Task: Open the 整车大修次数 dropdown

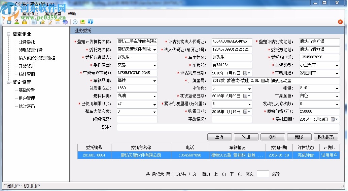Action: (x=155, y=112)
